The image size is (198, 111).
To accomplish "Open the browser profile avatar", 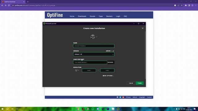I will pyautogui.click(x=192, y=6).
